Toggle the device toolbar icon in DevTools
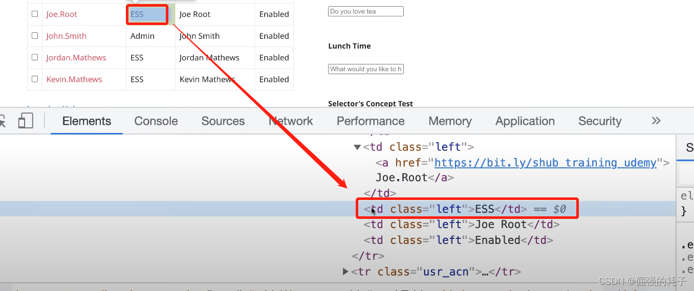 [26, 121]
